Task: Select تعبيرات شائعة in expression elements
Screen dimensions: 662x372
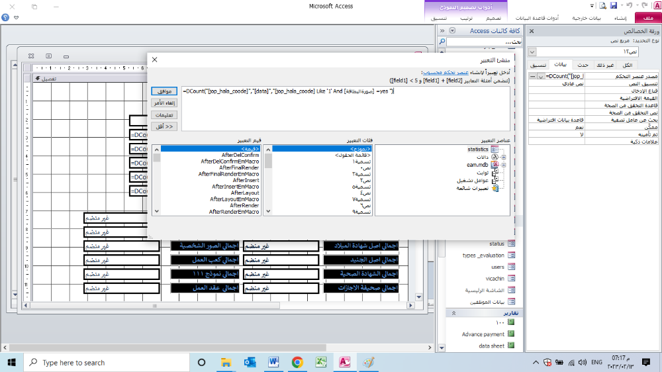Action: (x=473, y=189)
